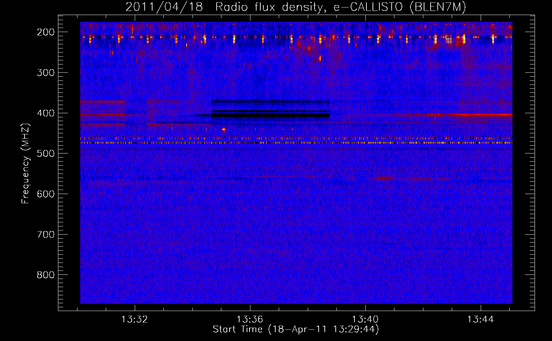
Task: Click the 13:36 time tick label
Action: (x=250, y=320)
